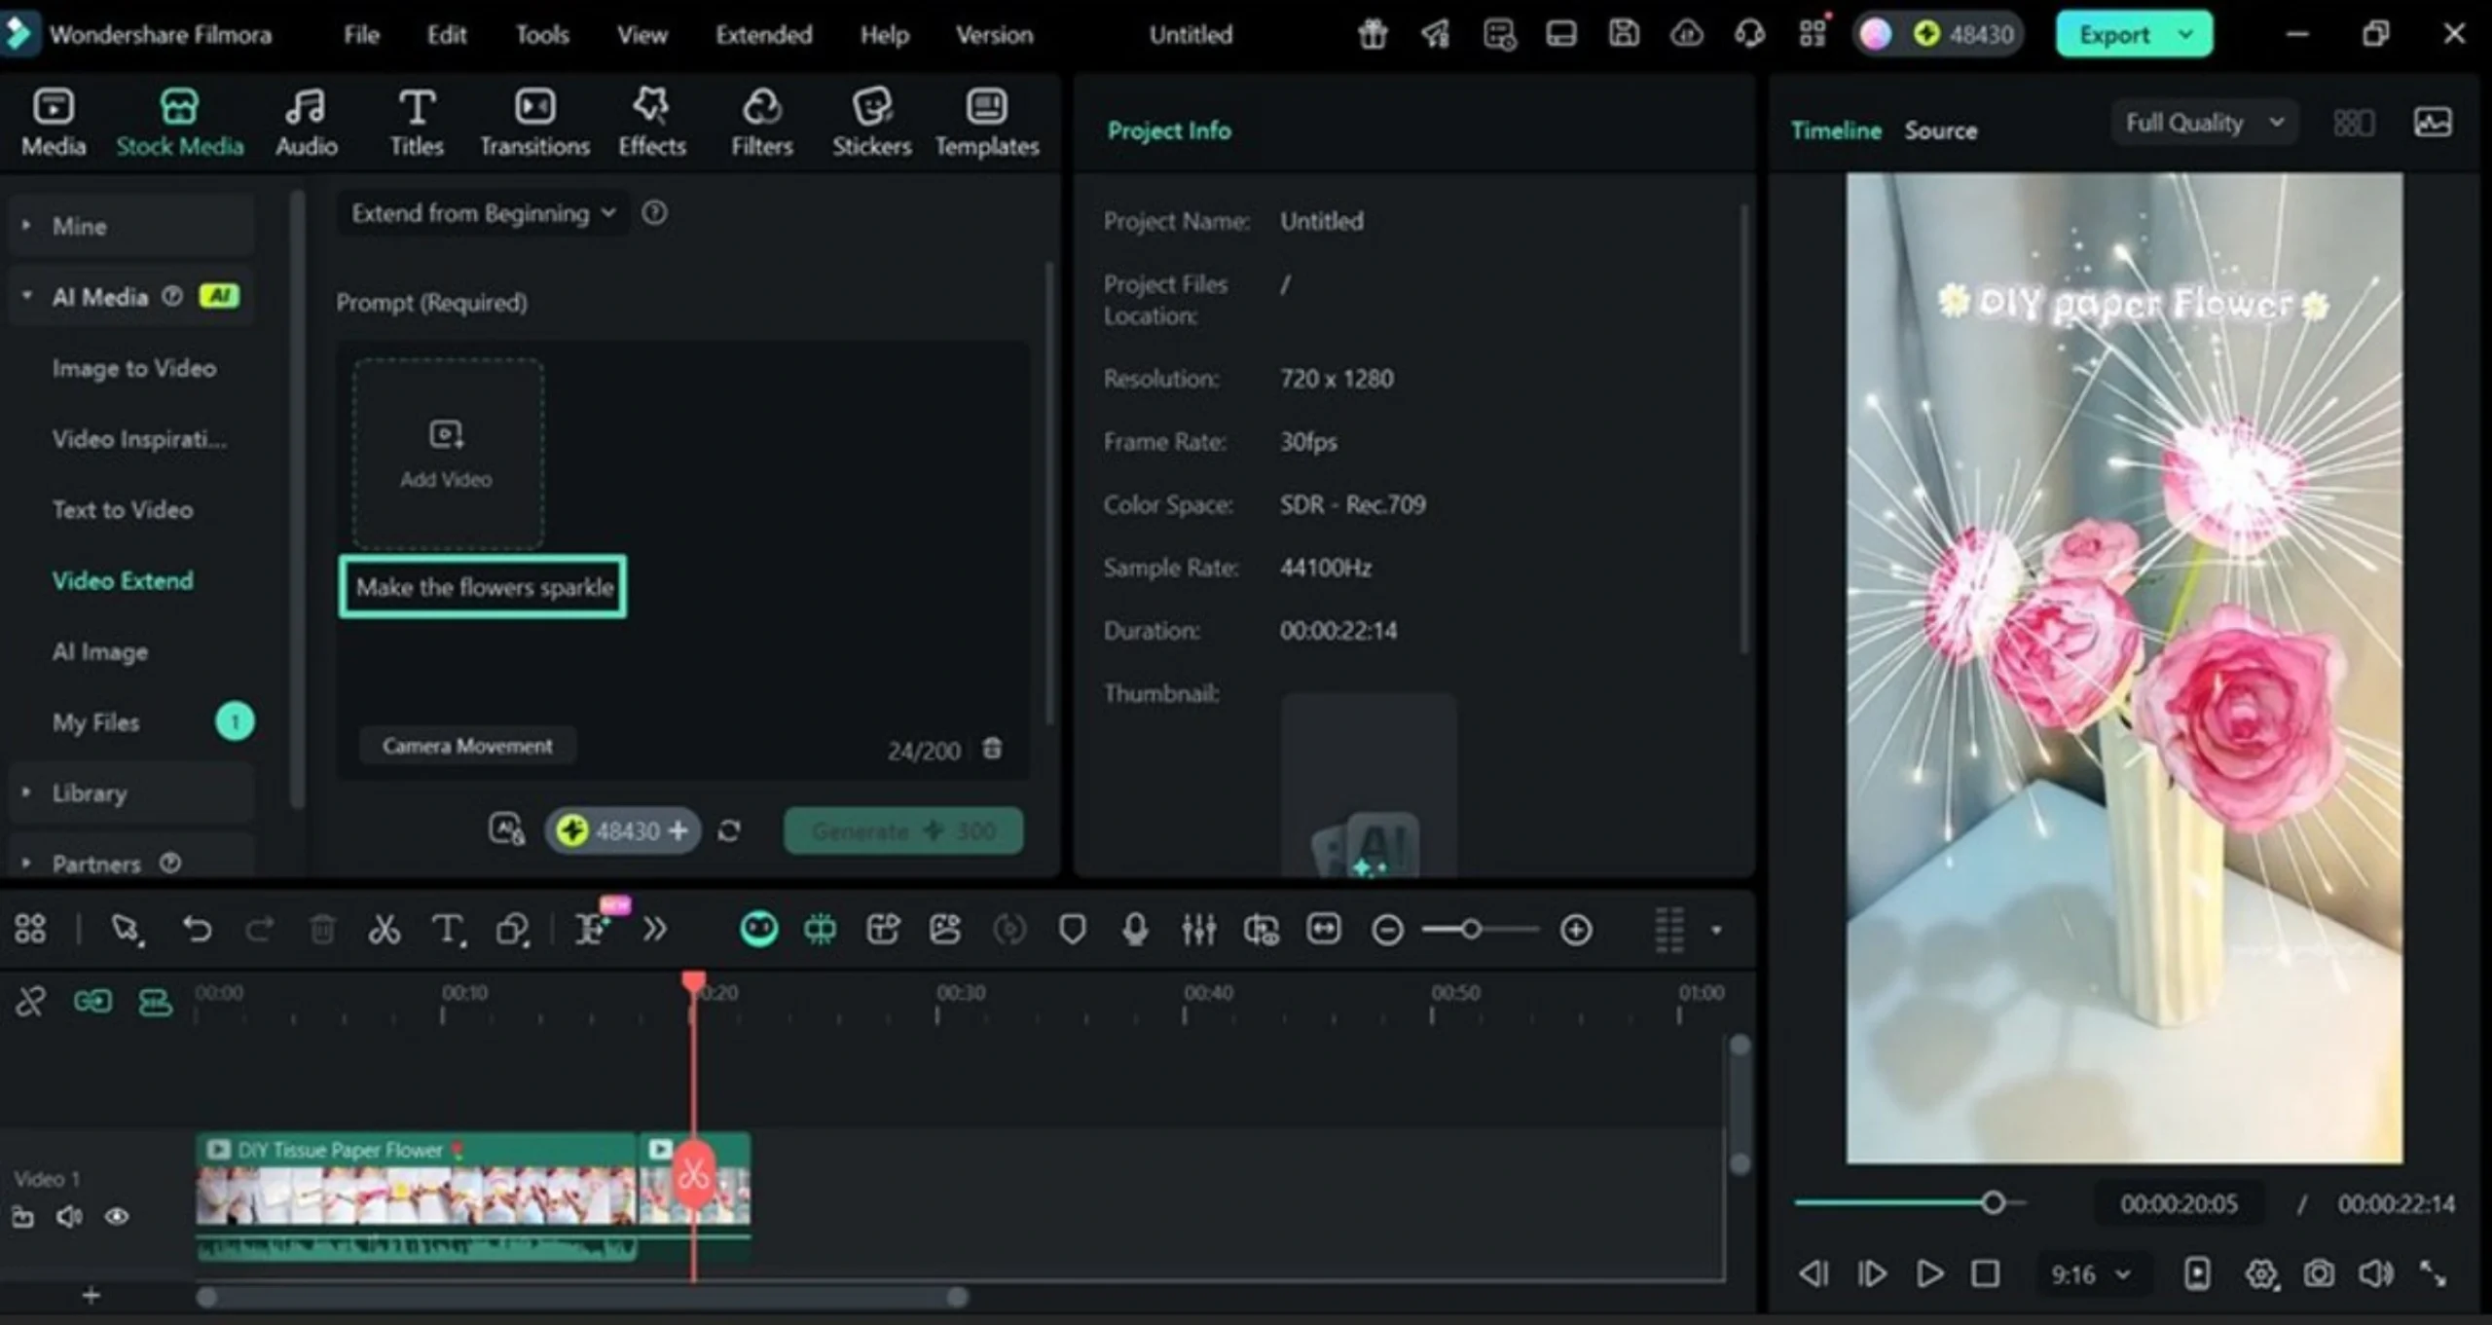Open the Extend from Beginning dropdown
The image size is (2492, 1325).
click(483, 213)
